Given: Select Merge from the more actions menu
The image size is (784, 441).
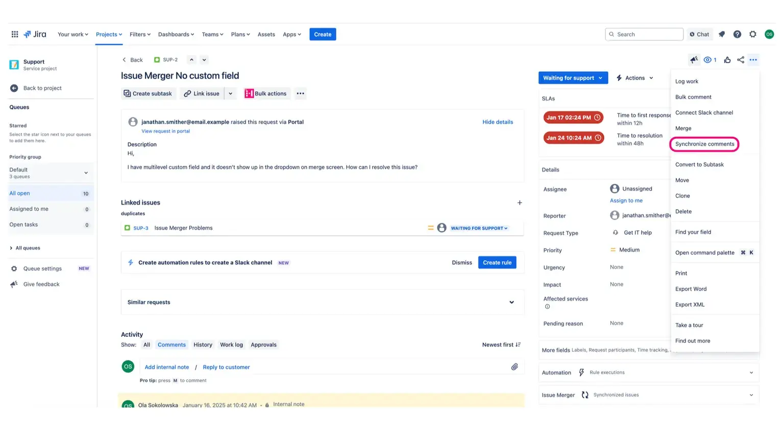Looking at the screenshot, I should pyautogui.click(x=683, y=128).
